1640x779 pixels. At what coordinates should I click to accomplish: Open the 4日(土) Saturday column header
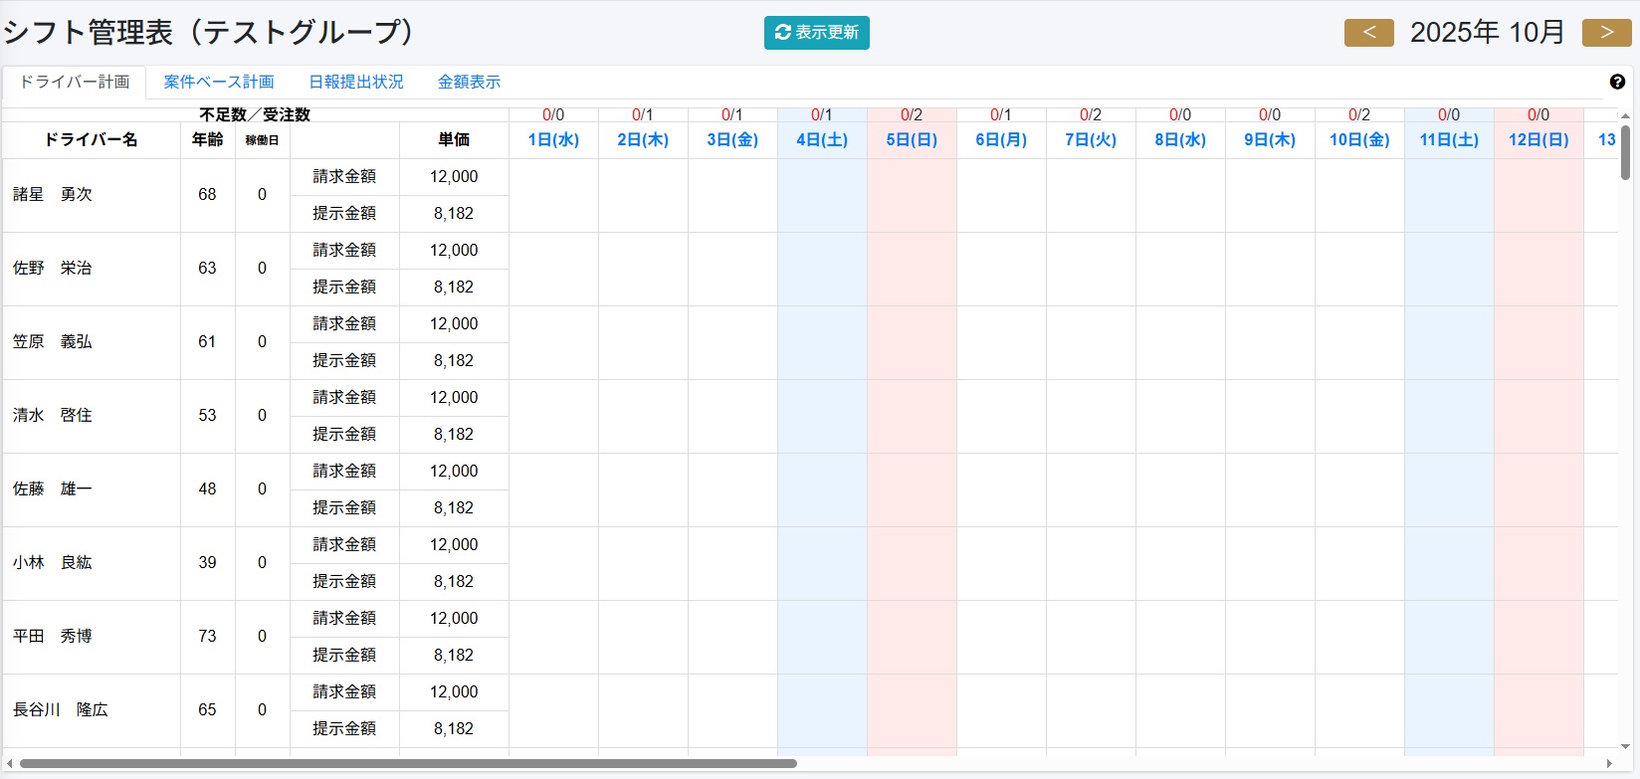822,140
